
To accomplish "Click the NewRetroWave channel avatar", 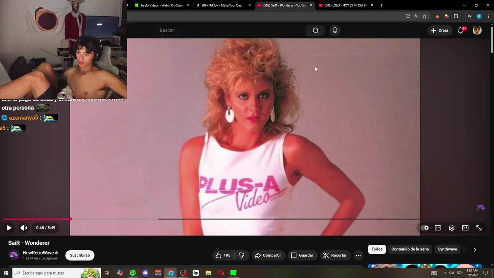I will [14, 255].
